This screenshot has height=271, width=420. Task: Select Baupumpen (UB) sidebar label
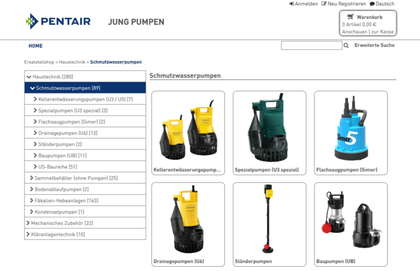(x=62, y=156)
